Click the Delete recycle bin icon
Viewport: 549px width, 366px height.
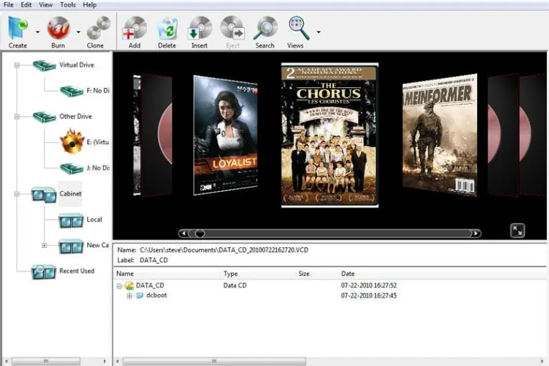tap(167, 29)
